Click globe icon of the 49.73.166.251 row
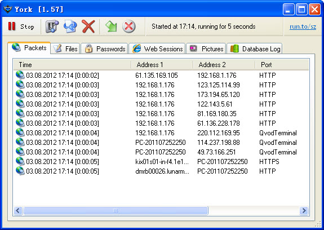Image resolution: width=324 pixels, height=230 pixels. point(20,152)
